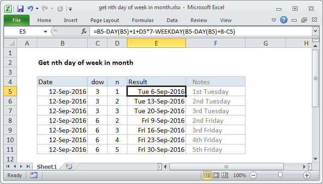The width and height of the screenshot is (323, 184).
Task: Select column E header
Action: coord(156,43)
